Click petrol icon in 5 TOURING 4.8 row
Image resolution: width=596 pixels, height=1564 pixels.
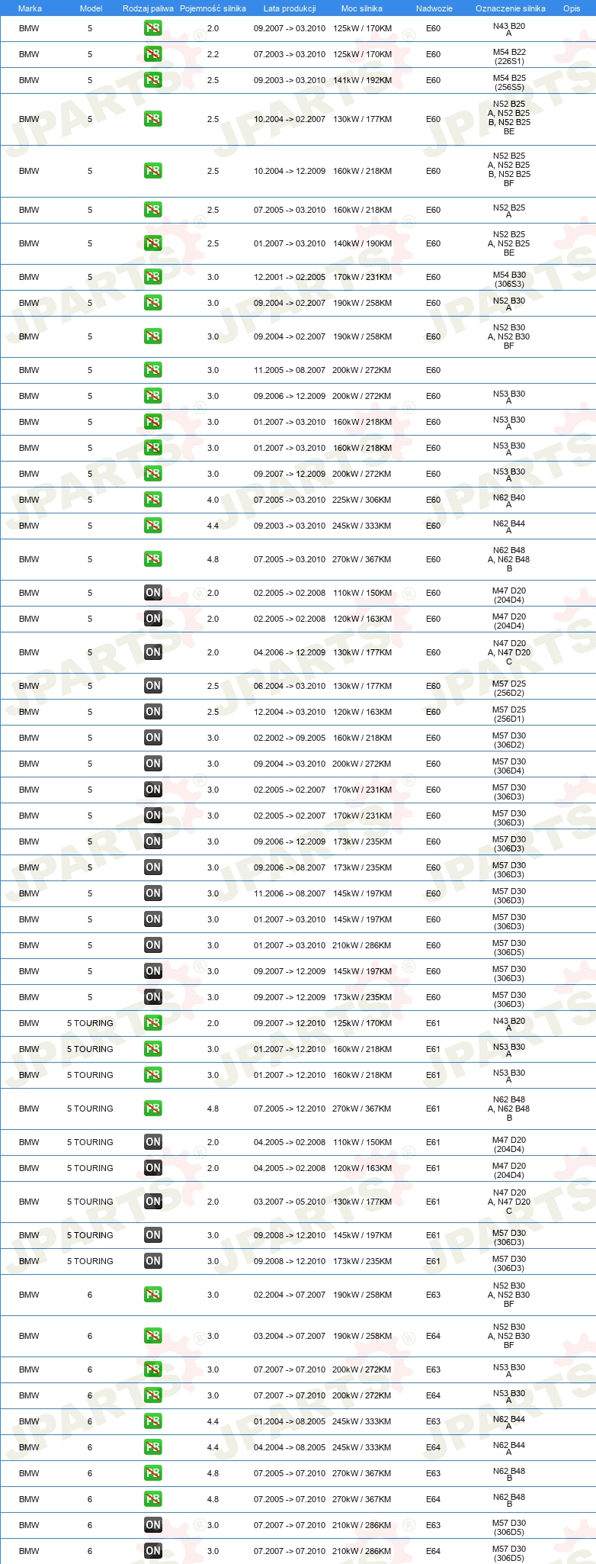(153, 1109)
